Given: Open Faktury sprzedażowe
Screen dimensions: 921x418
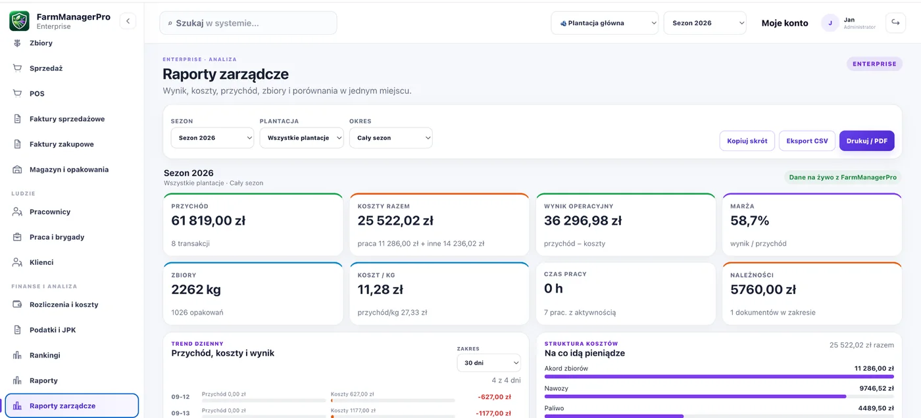Looking at the screenshot, I should (72, 119).
